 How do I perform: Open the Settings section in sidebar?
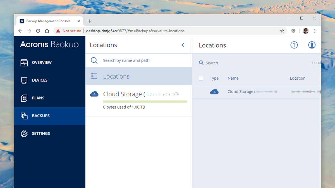[x=50, y=133]
